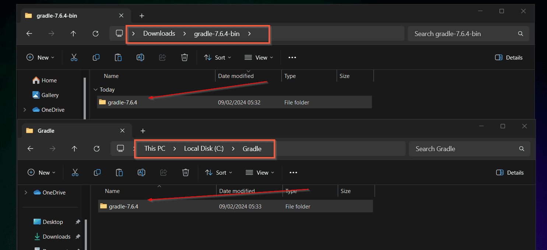Add new tab in gradle-7.6.4-bin window
The height and width of the screenshot is (250, 547).
coord(142,16)
